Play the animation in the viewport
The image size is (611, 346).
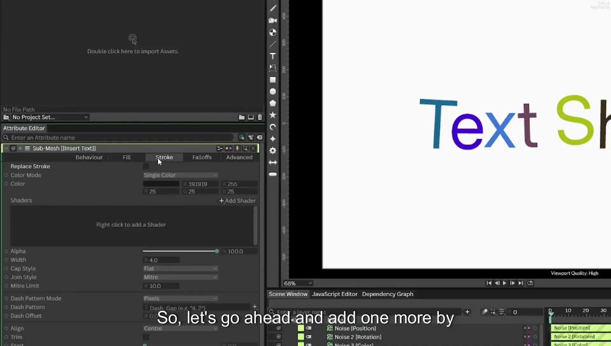tap(504, 283)
